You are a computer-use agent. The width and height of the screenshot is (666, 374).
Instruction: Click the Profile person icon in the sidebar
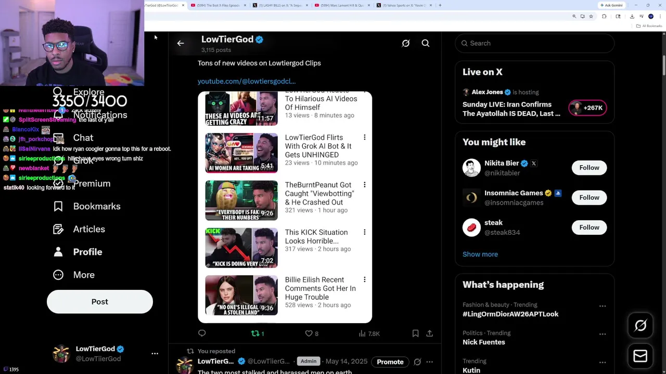58,252
